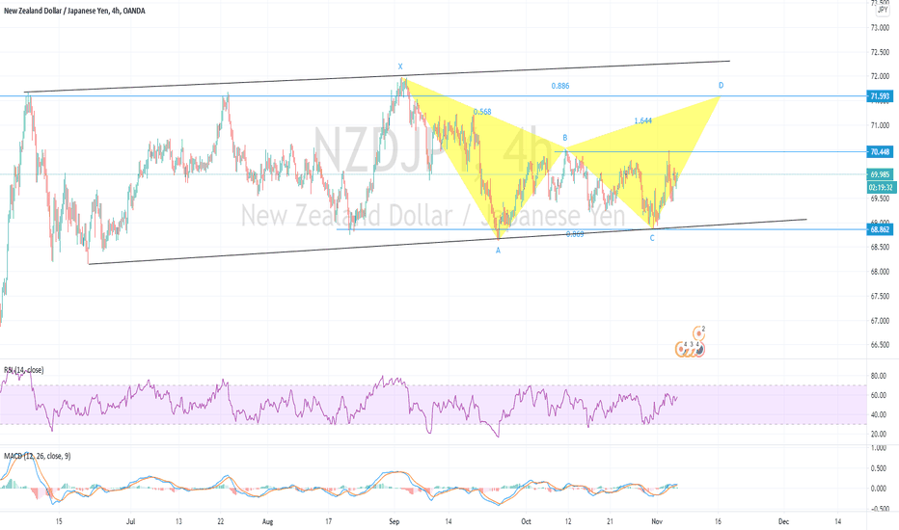Click the Nov label on time axis
The width and height of the screenshot is (899, 530).
[x=657, y=521]
